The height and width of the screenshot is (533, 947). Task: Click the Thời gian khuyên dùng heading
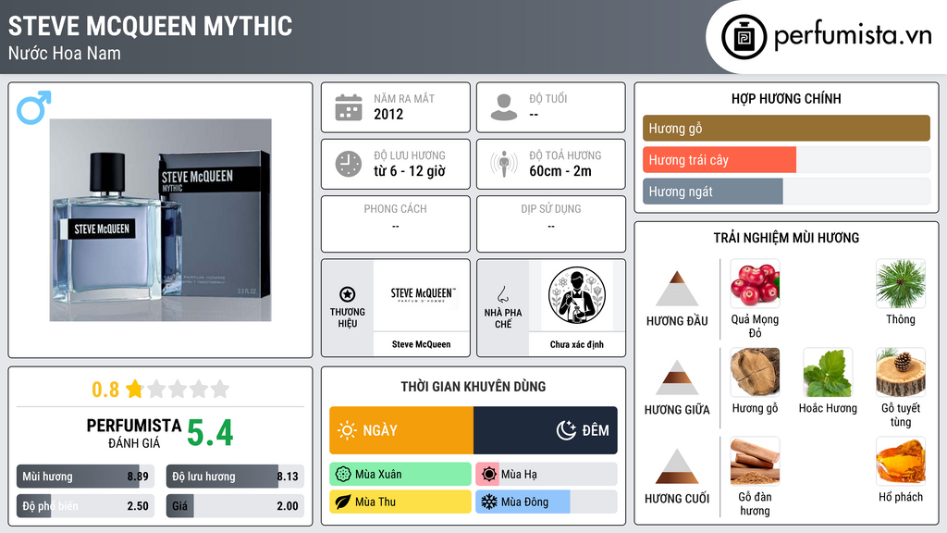click(473, 386)
